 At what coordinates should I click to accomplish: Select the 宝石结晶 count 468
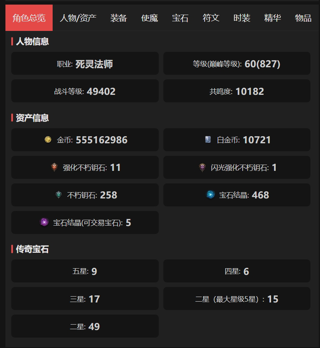[x=260, y=195]
